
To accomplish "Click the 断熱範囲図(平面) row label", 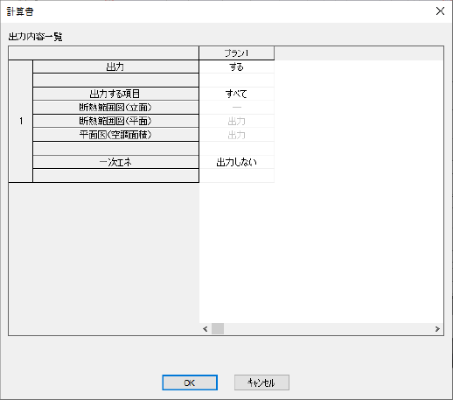I will point(115,121).
